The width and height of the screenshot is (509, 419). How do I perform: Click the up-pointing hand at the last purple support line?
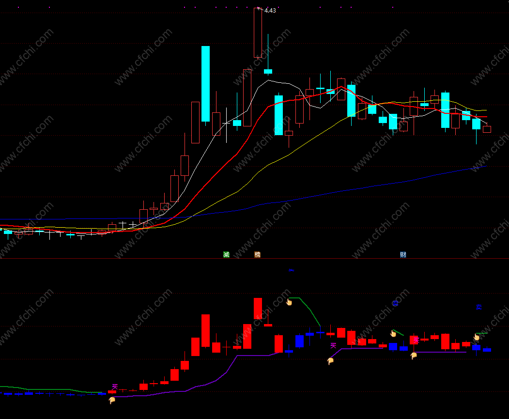coord(414,356)
